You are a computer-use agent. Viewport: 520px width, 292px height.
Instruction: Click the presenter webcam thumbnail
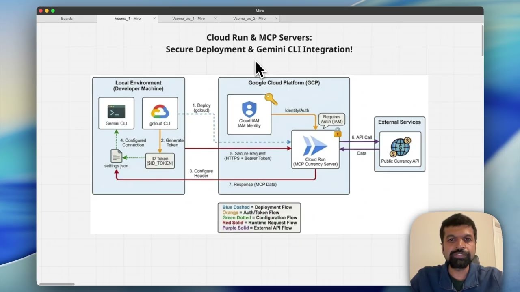(x=456, y=251)
